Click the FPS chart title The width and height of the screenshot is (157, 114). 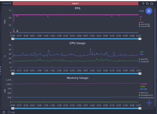point(78,8)
